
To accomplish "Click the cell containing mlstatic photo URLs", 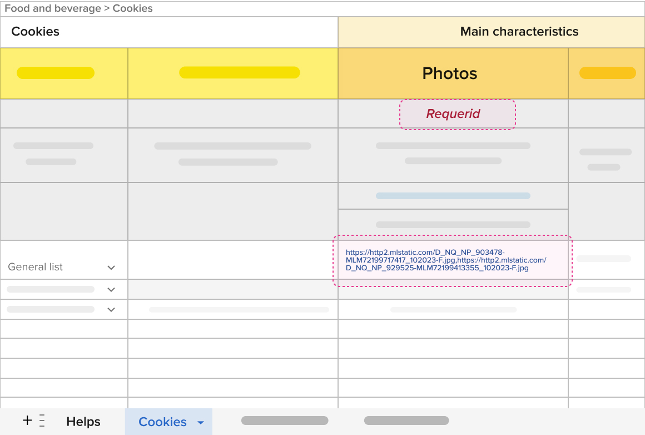I will point(453,260).
